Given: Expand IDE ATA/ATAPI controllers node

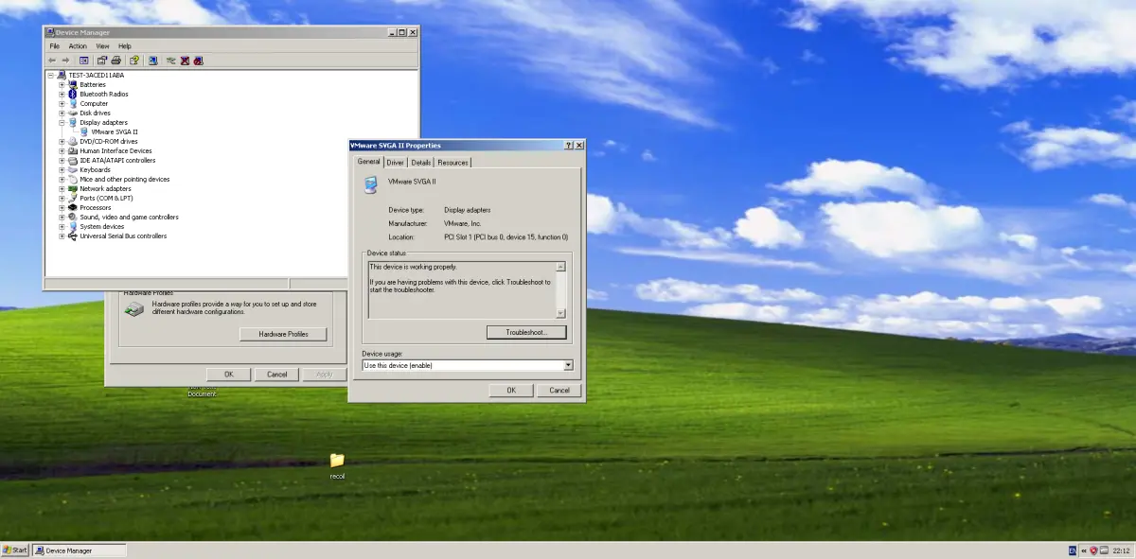Looking at the screenshot, I should point(62,160).
